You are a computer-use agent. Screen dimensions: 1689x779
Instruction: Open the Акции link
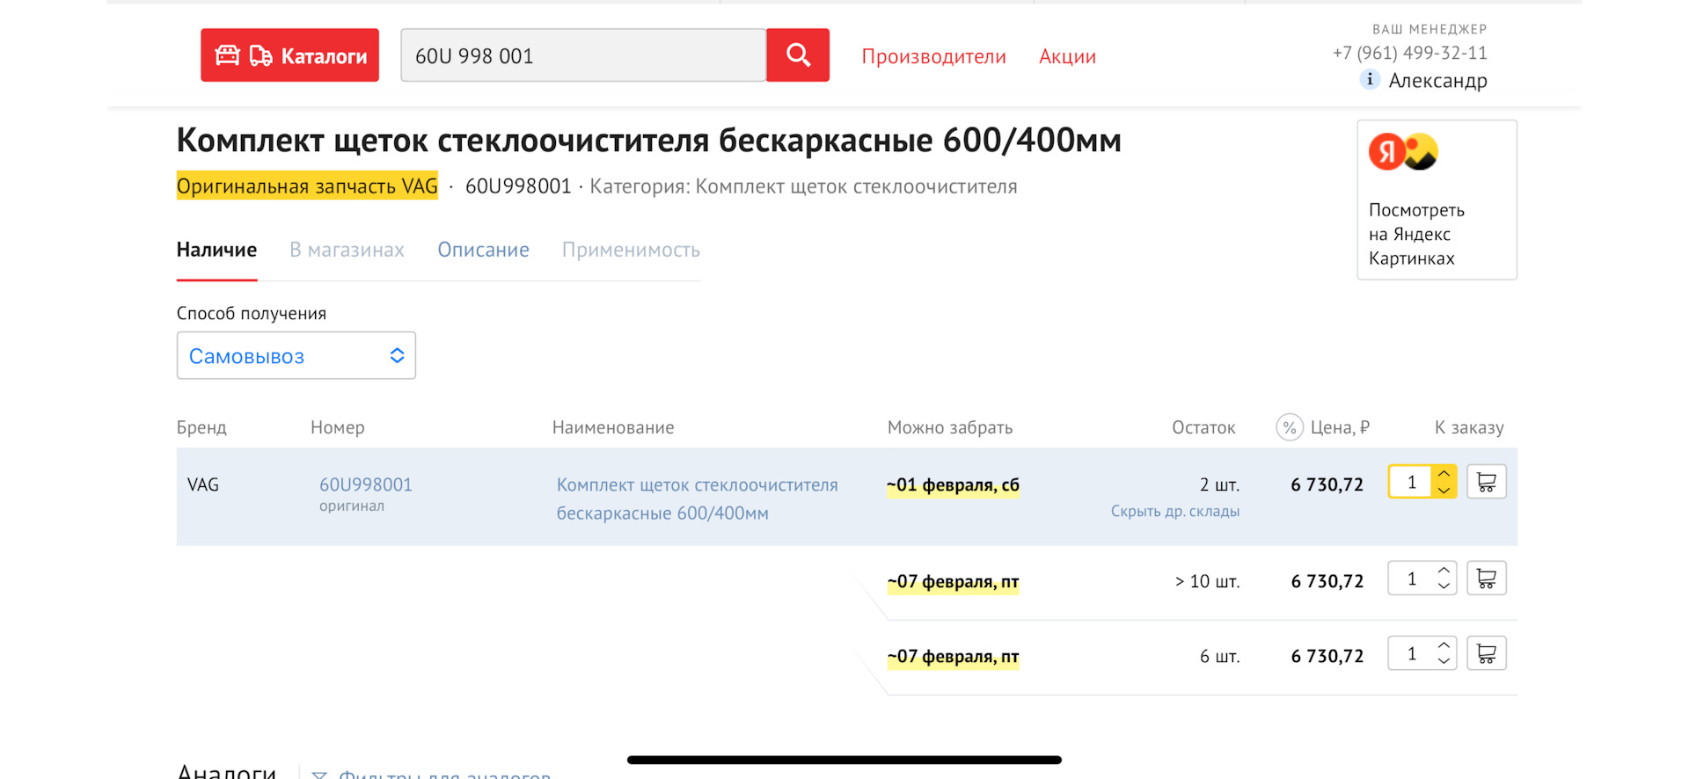[1067, 56]
